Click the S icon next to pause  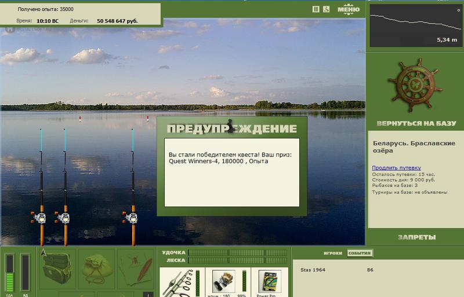326,9
